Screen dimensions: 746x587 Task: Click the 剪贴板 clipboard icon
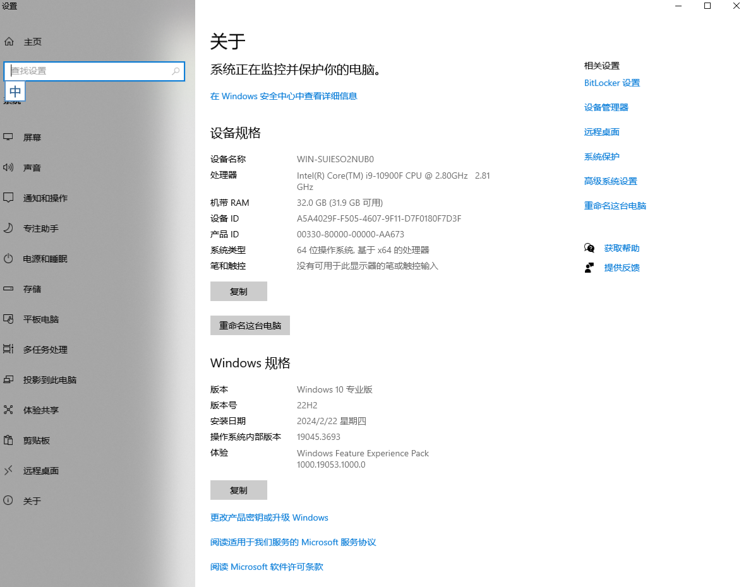(8, 440)
